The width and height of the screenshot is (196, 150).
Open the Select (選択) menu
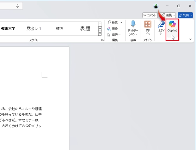114,35
